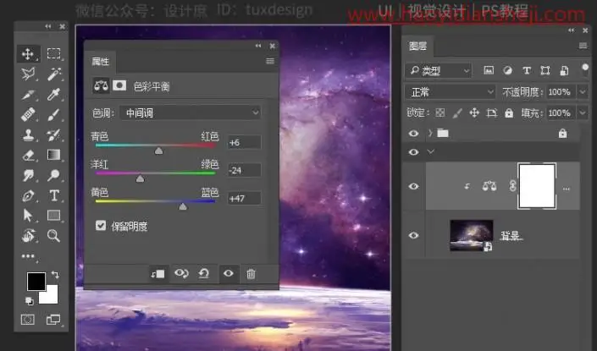The image size is (597, 351).
Task: Select the Dodge tool
Action: pyautogui.click(x=53, y=175)
